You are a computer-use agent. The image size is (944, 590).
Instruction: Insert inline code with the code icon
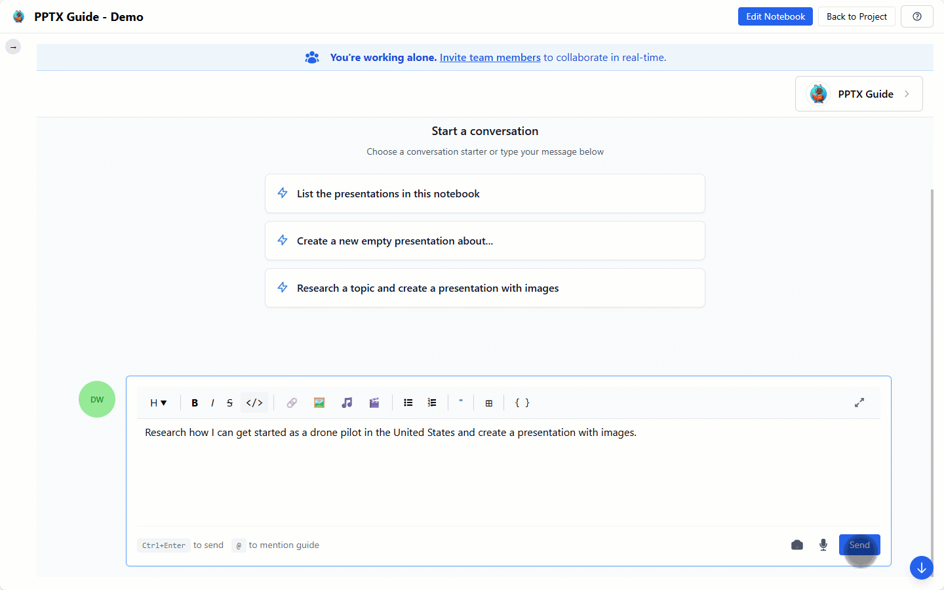click(254, 403)
